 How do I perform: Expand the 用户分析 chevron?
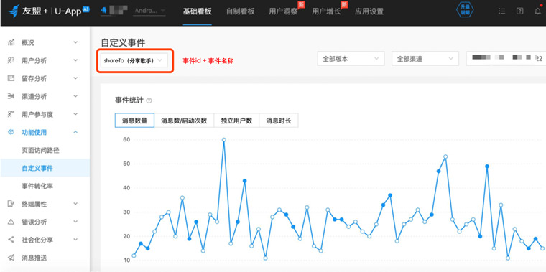[x=75, y=60]
